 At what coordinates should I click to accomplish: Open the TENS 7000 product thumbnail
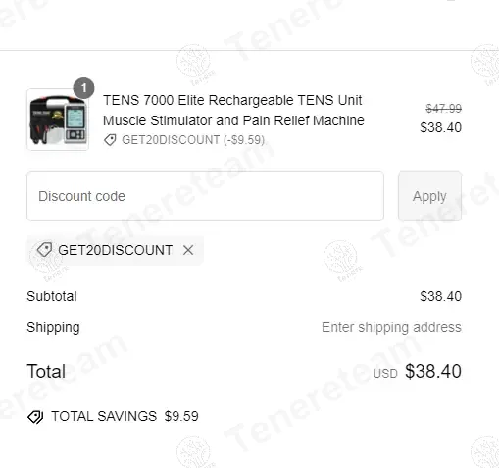[58, 119]
